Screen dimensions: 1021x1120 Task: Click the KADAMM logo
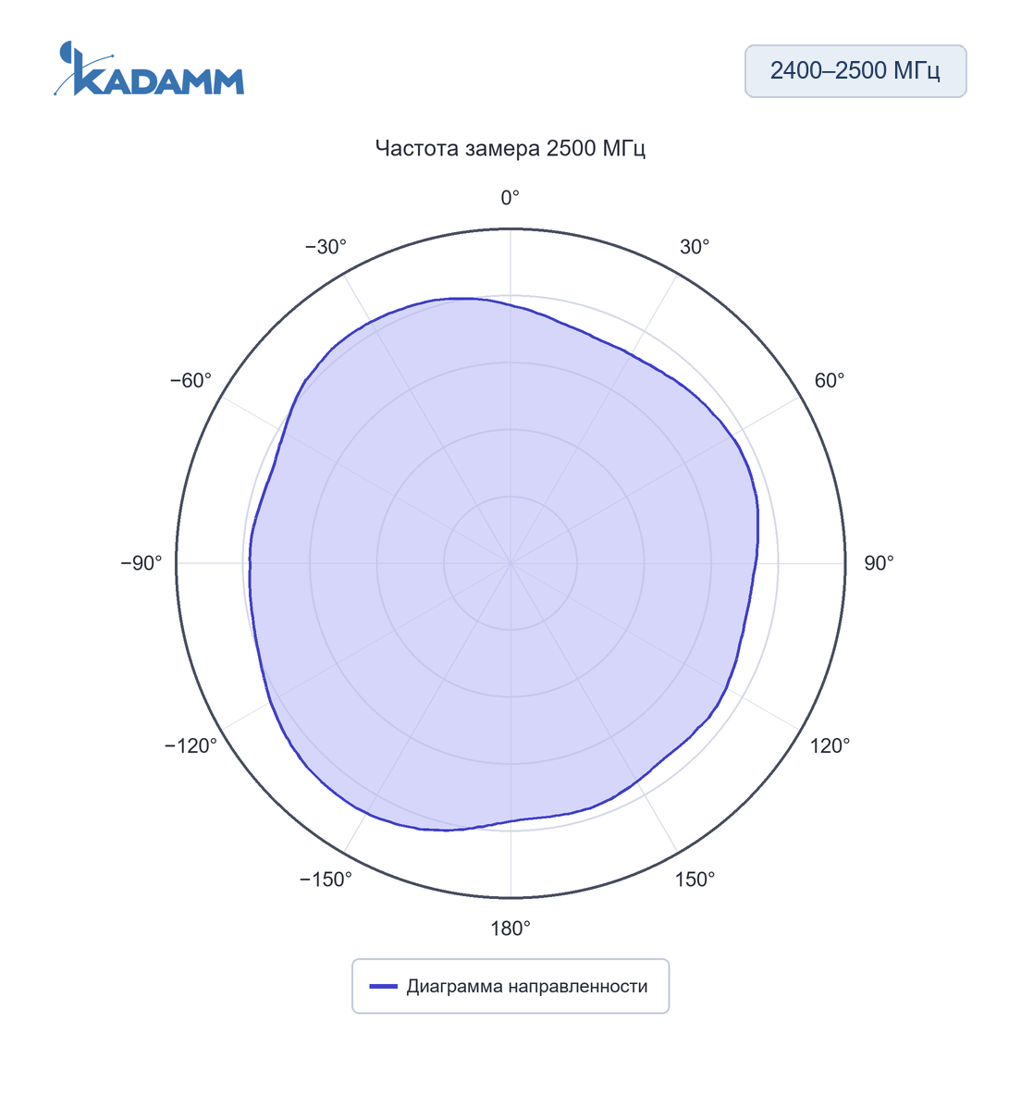pyautogui.click(x=149, y=68)
